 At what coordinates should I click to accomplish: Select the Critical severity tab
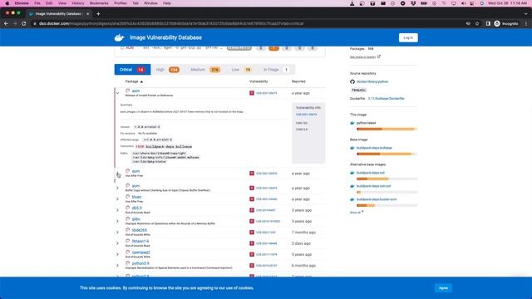[x=132, y=70]
